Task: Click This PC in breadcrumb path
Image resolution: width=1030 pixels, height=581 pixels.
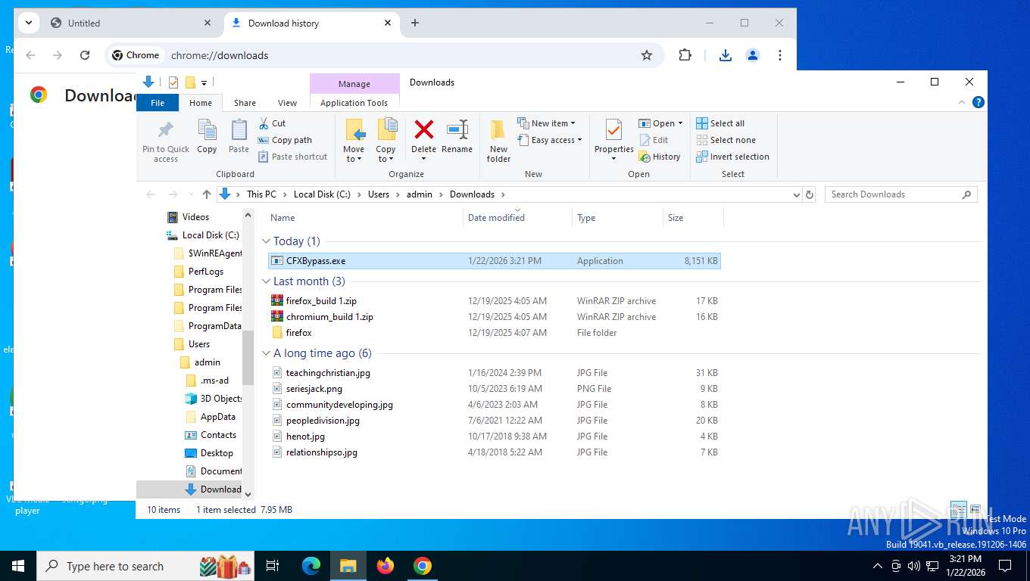Action: [261, 194]
